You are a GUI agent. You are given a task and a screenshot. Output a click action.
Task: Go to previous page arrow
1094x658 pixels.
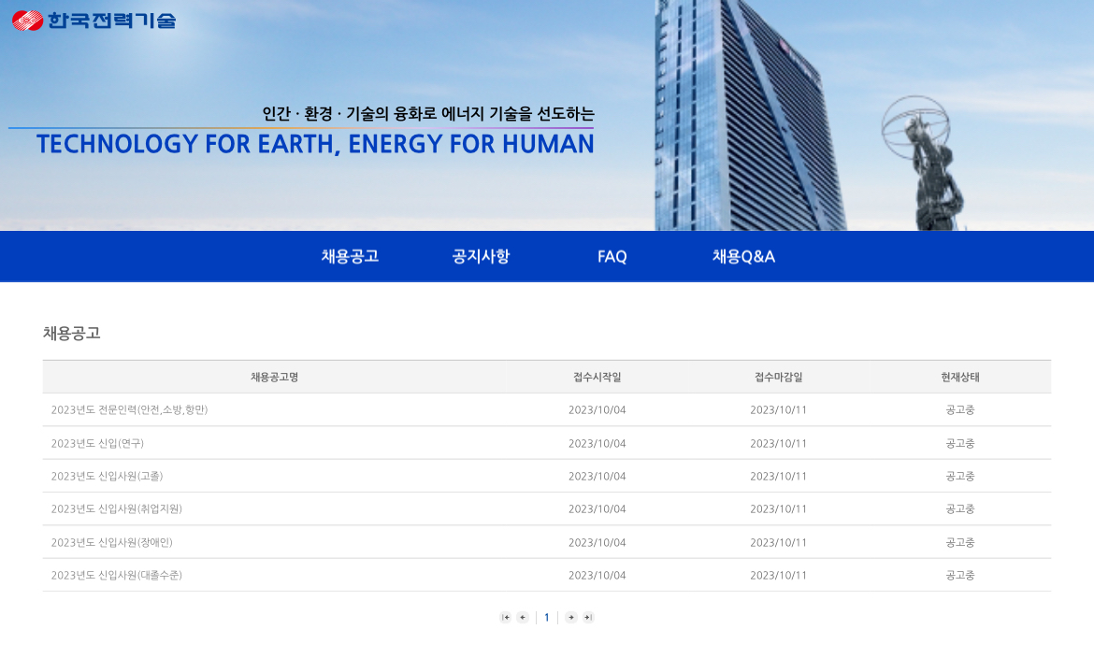(523, 617)
